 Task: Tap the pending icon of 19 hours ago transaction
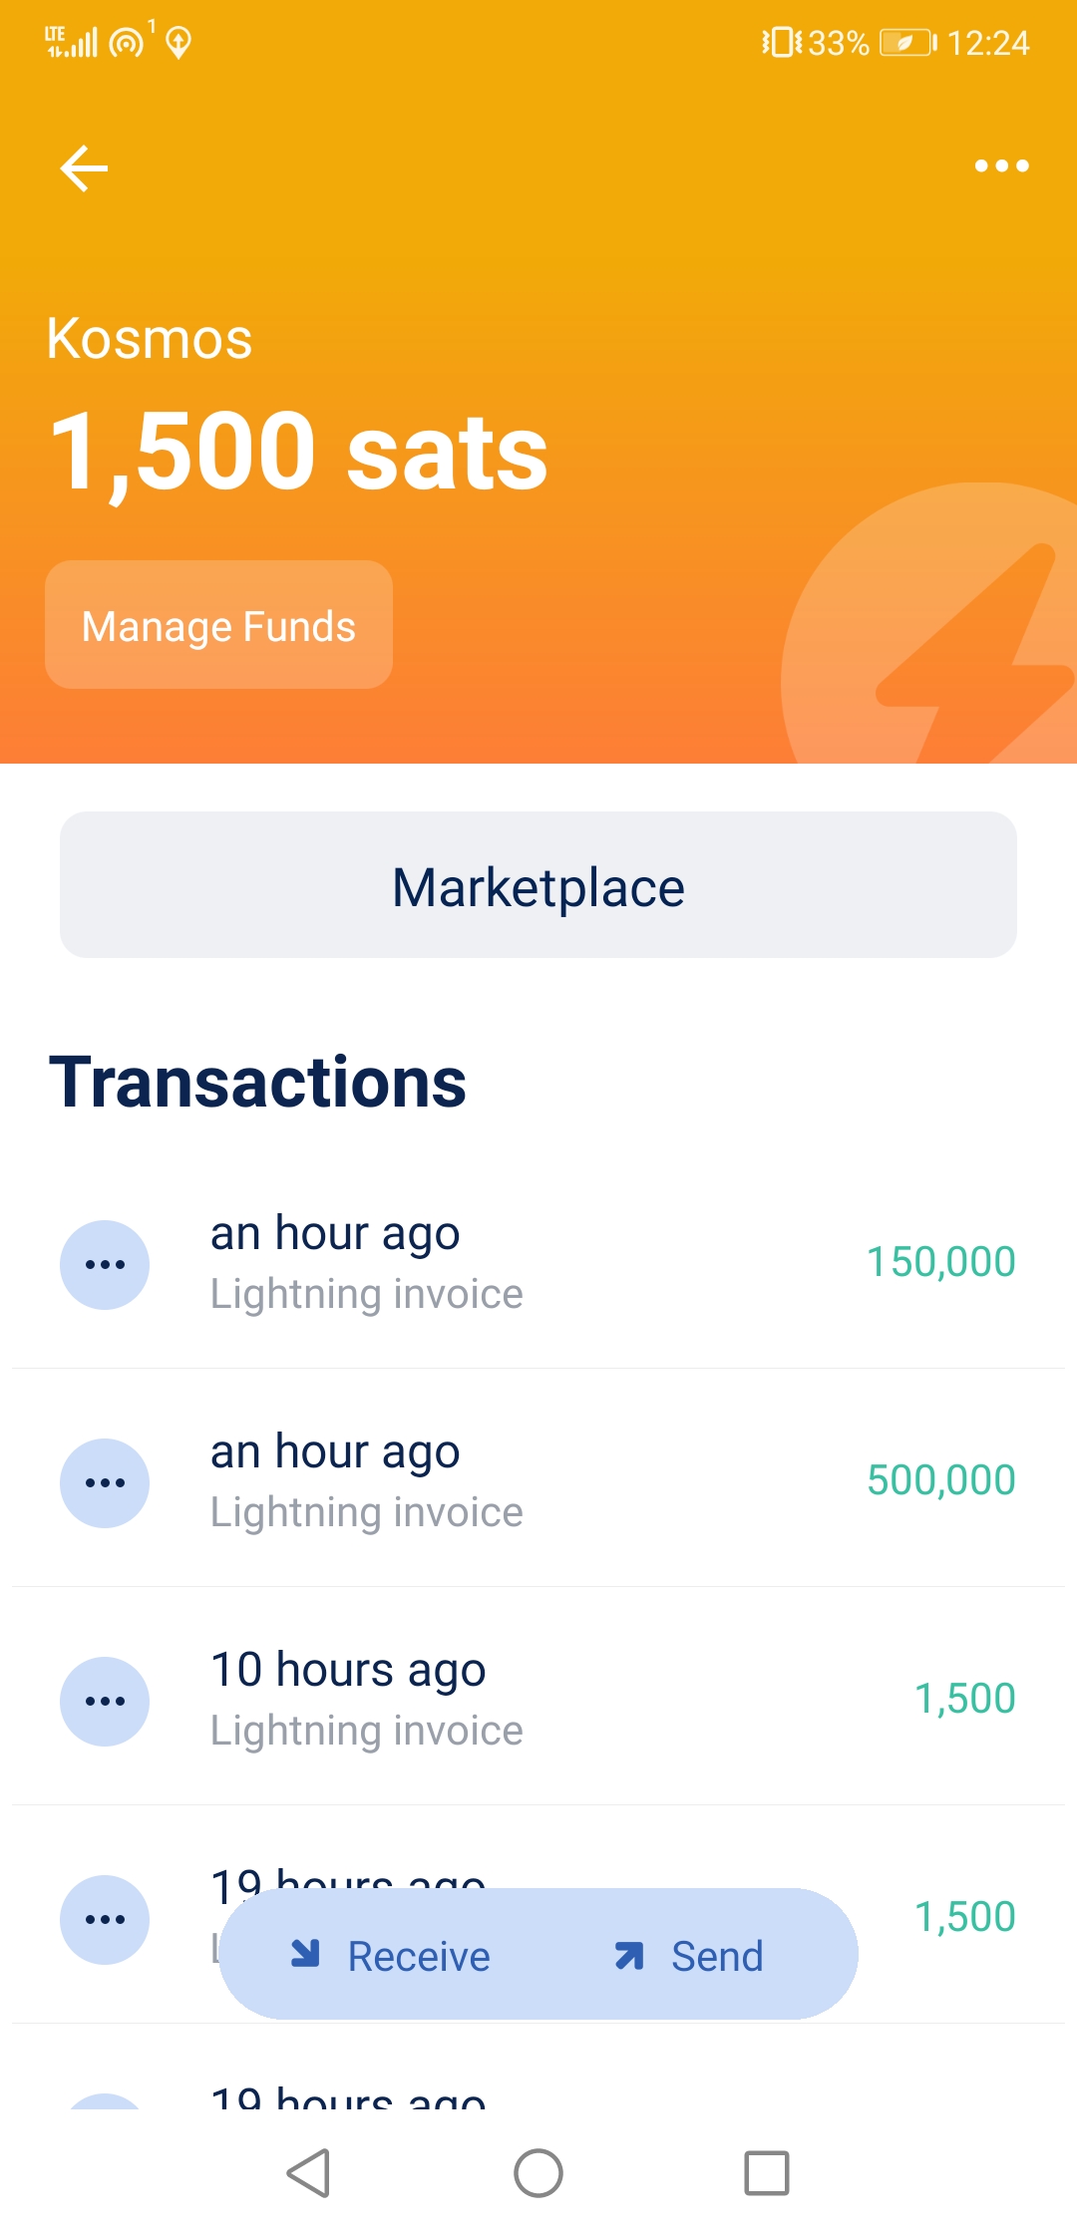(105, 1919)
